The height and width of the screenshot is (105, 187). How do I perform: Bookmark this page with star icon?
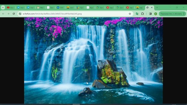(x=130, y=14)
